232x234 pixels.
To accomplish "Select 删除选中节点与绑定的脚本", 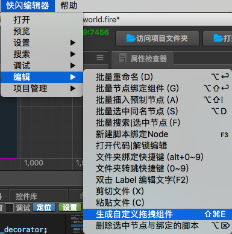I will click(158, 226).
